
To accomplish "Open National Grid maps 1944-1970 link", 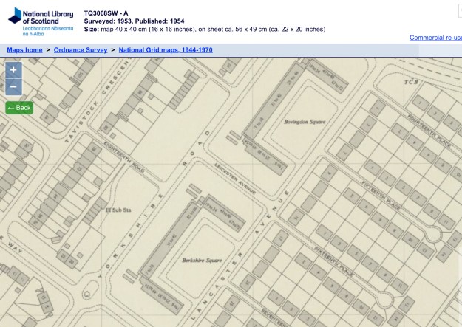I will [166, 49].
